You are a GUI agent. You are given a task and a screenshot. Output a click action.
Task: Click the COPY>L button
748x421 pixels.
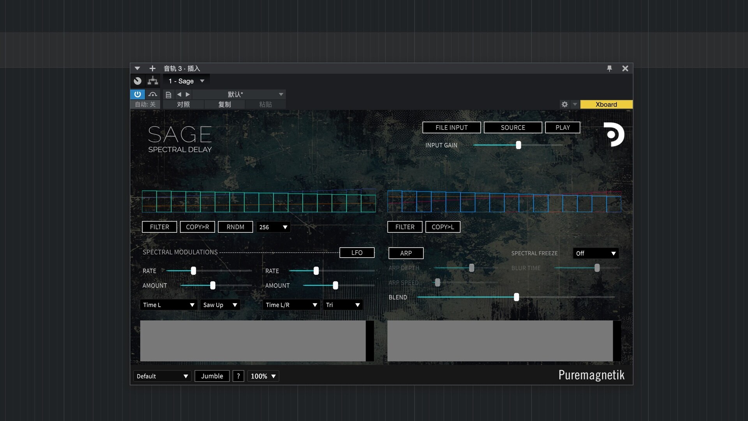coord(443,227)
